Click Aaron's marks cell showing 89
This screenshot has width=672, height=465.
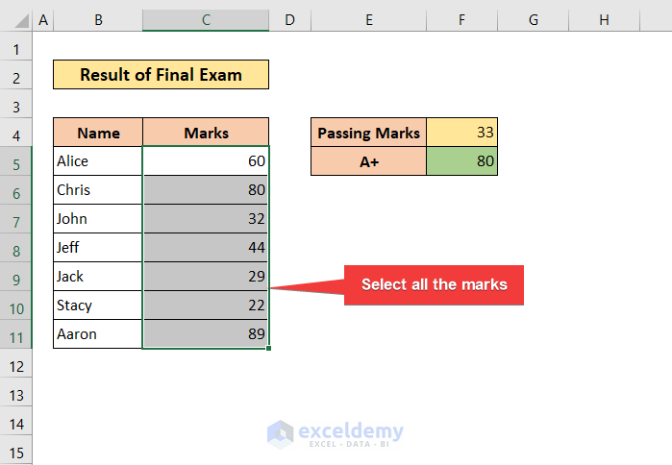click(x=206, y=334)
